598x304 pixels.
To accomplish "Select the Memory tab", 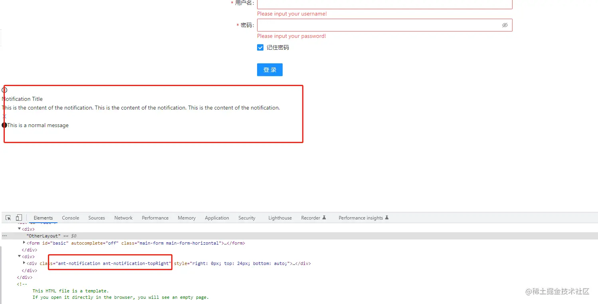I will coord(187,218).
